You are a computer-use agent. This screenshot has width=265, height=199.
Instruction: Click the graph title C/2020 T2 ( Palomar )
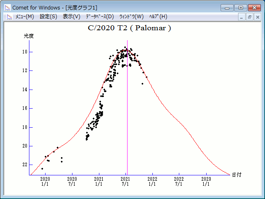coord(130,28)
